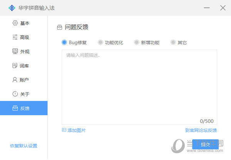
Task: Show the 关于 about tab
Action: pos(24,94)
